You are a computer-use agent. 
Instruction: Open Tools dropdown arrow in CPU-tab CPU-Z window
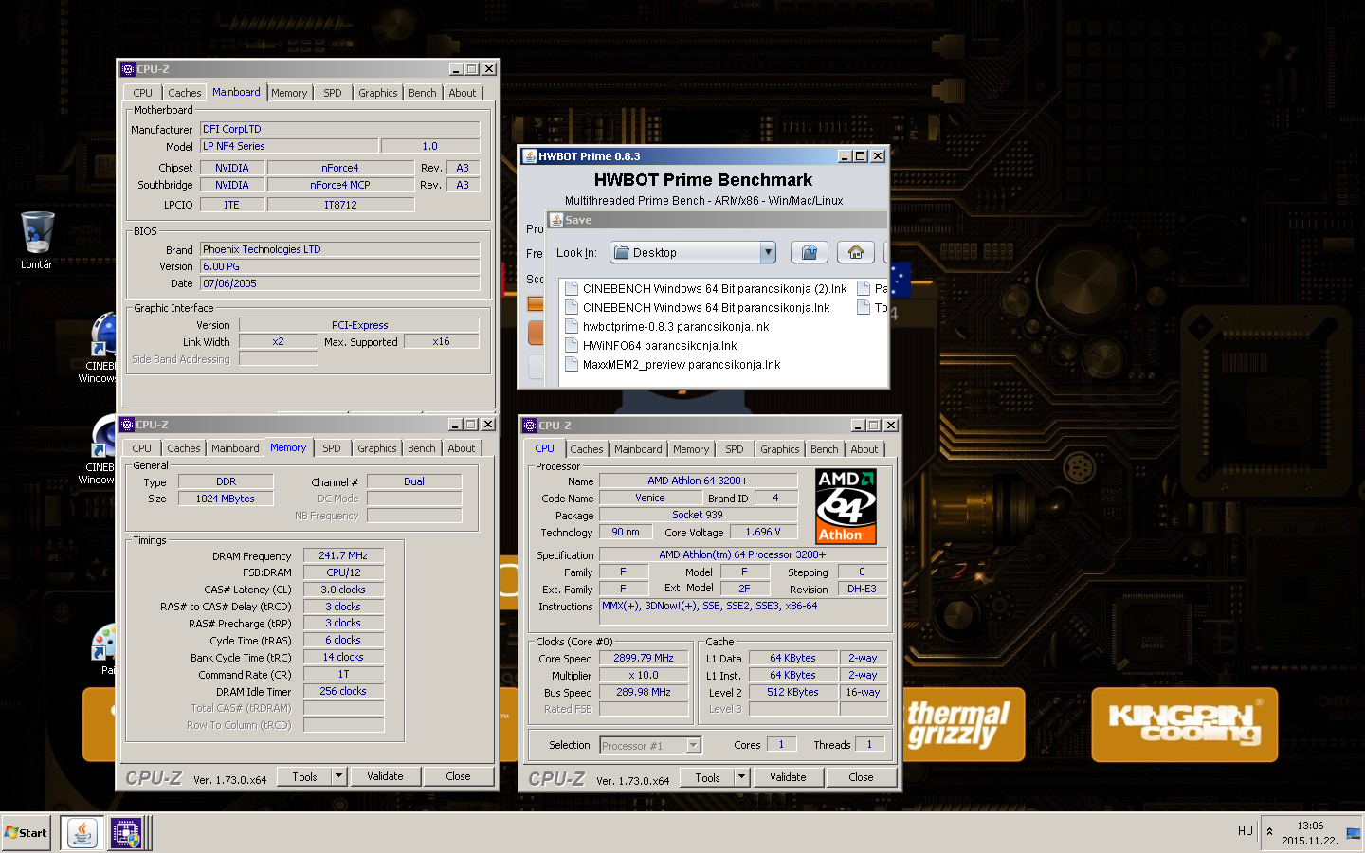[x=741, y=777]
